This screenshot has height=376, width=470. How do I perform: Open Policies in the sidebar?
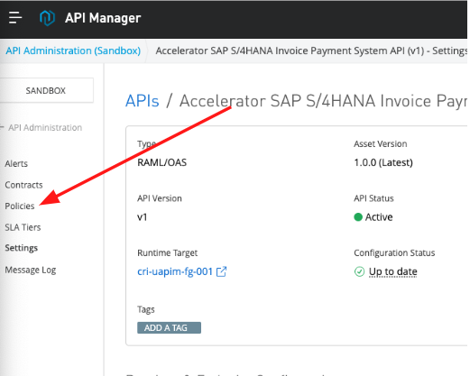click(x=20, y=206)
